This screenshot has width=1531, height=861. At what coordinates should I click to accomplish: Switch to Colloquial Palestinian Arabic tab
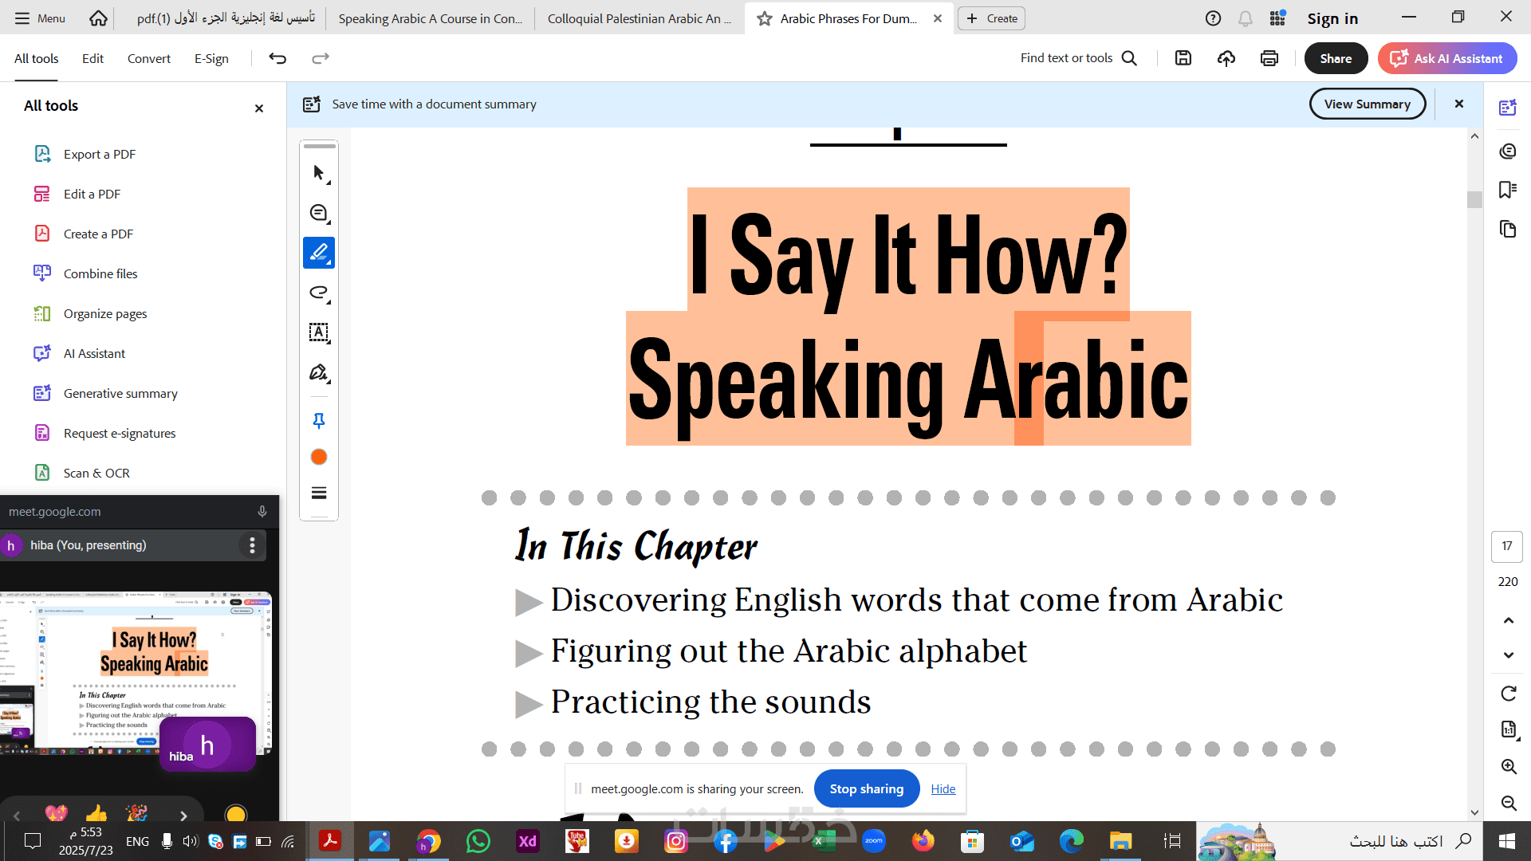639,18
